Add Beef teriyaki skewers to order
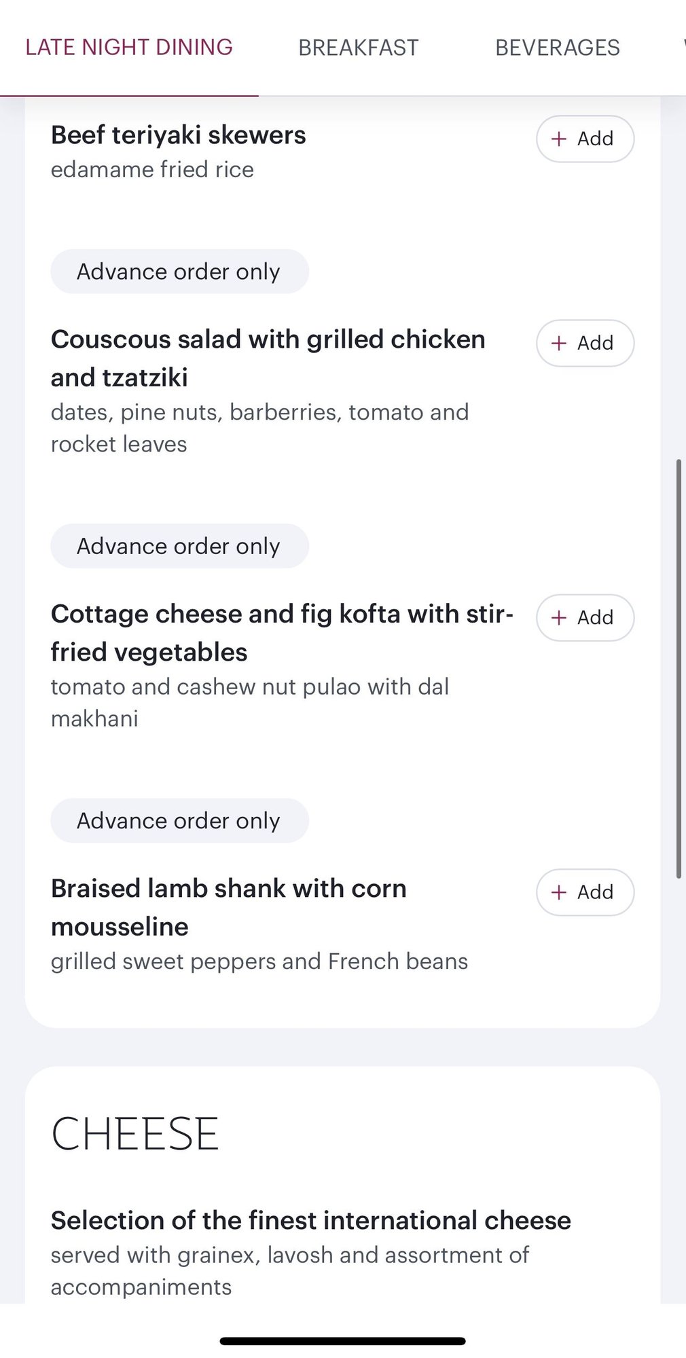The image size is (686, 1358). pyautogui.click(x=585, y=139)
